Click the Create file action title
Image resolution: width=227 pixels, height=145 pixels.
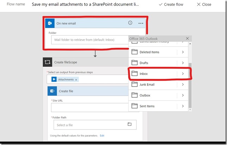click(x=66, y=91)
